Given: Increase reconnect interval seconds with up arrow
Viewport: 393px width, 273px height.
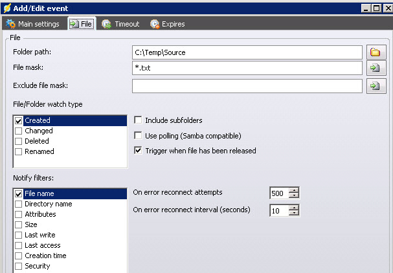Looking at the screenshot, I should click(x=294, y=207).
